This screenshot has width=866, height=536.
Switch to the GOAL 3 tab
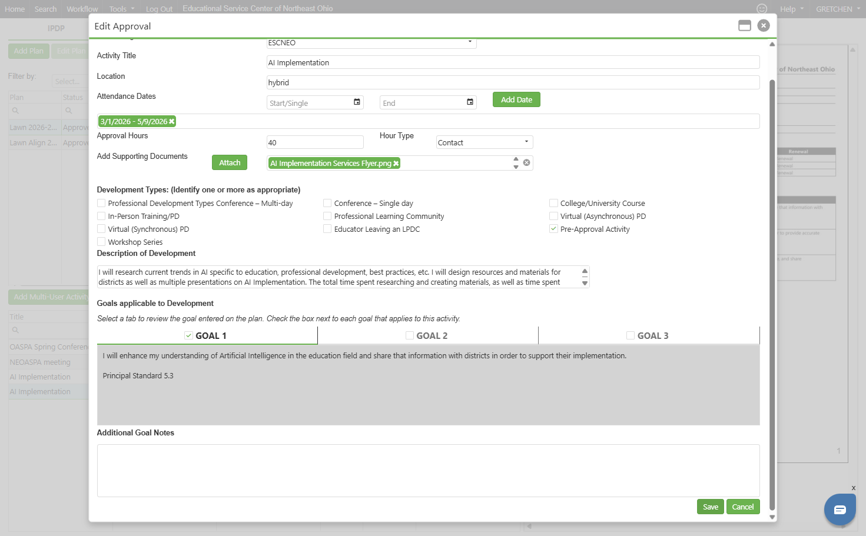coord(649,335)
